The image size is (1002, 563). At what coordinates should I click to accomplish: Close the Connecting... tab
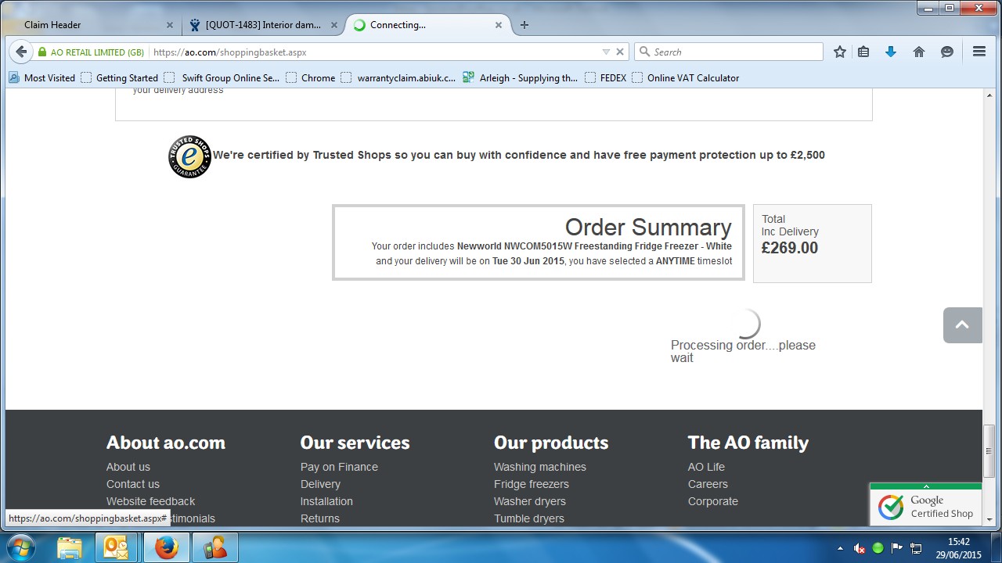click(499, 25)
